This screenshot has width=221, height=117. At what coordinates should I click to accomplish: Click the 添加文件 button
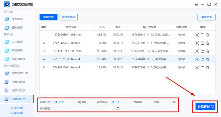click(48, 17)
